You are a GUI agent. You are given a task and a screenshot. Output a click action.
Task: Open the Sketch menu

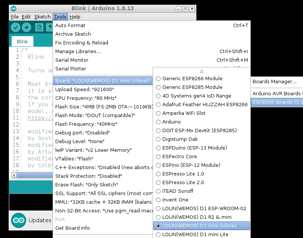[42, 17]
